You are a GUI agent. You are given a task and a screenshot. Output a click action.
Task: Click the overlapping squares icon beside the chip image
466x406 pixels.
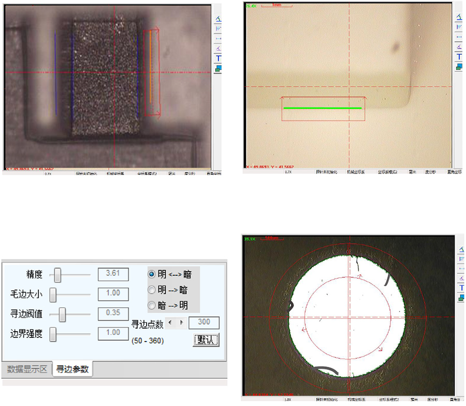coord(219,67)
